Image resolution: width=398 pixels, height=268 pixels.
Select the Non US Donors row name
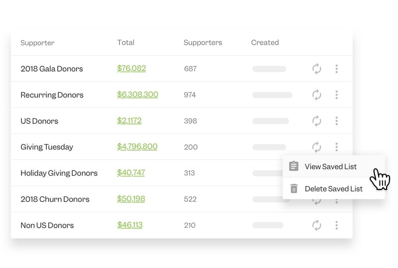(47, 225)
